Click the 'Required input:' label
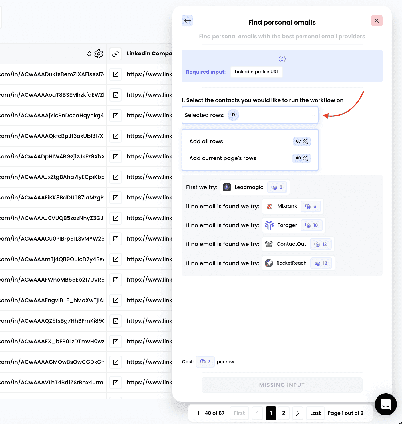Viewport: 402px width, 424px height. [206, 72]
